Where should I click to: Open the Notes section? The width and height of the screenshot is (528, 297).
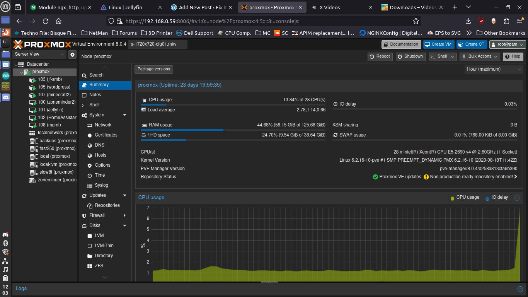(105, 95)
